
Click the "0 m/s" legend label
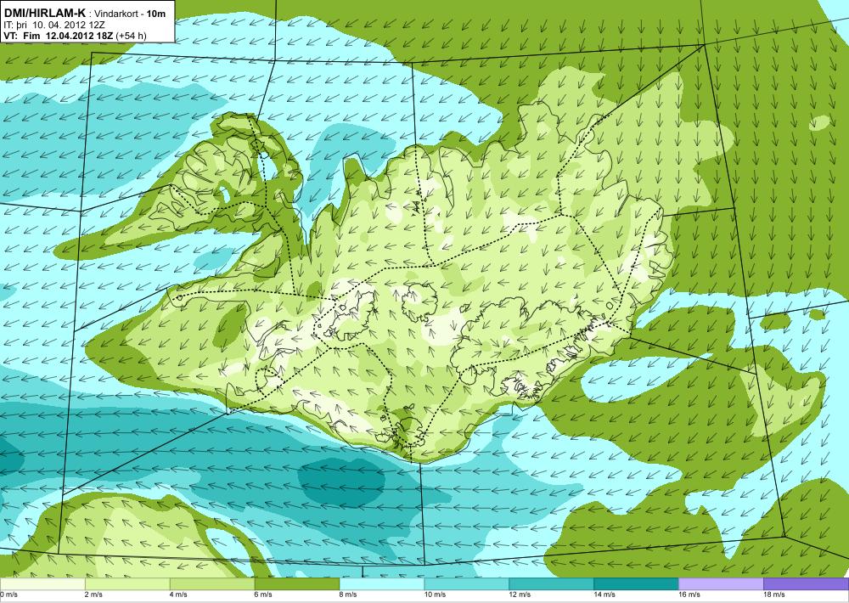[8, 595]
